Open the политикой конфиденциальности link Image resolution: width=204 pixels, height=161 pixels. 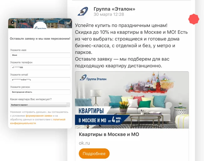point(38,121)
